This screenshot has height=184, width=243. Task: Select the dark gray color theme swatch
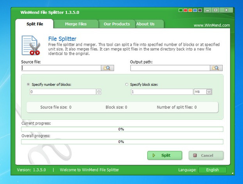tap(200, 11)
